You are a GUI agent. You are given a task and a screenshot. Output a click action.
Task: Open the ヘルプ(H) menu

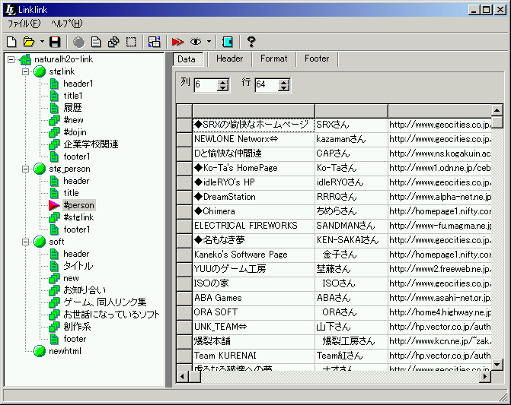67,24
